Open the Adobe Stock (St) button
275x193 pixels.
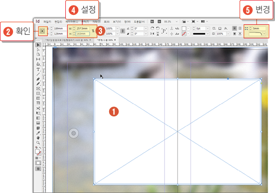point(159,21)
